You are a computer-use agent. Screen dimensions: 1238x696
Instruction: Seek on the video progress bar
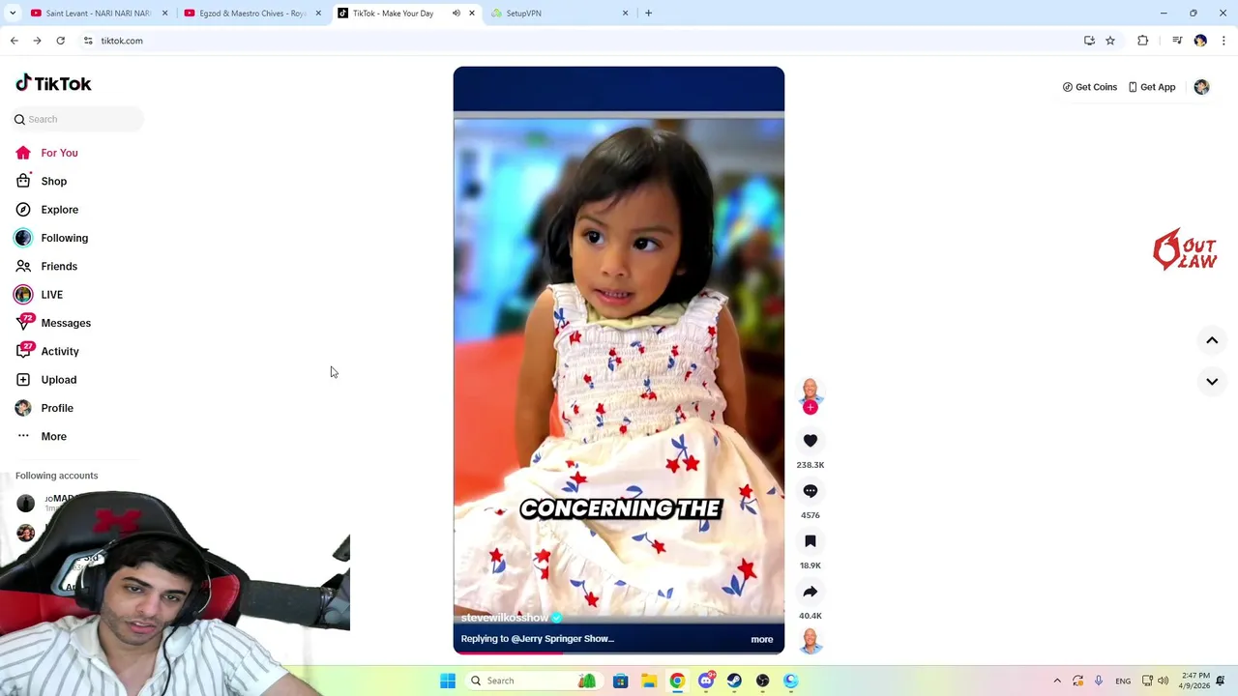(619, 652)
